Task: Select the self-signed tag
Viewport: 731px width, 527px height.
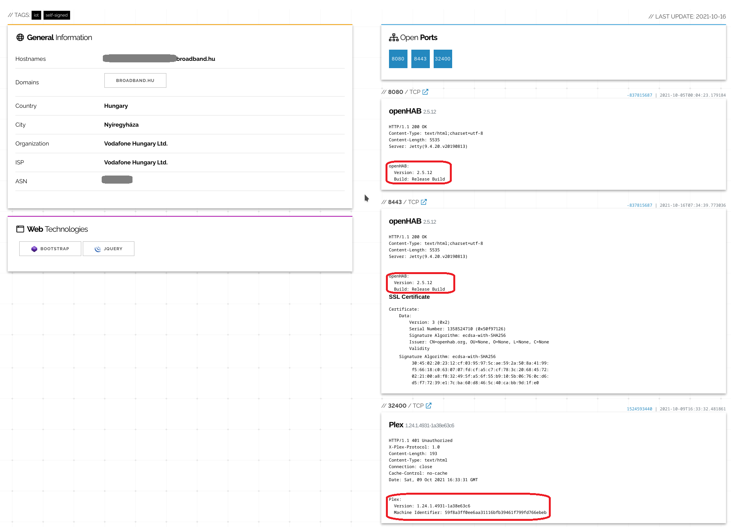Action: click(x=57, y=15)
